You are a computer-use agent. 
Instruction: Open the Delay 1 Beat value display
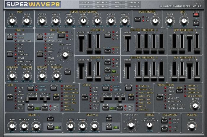[56, 127]
